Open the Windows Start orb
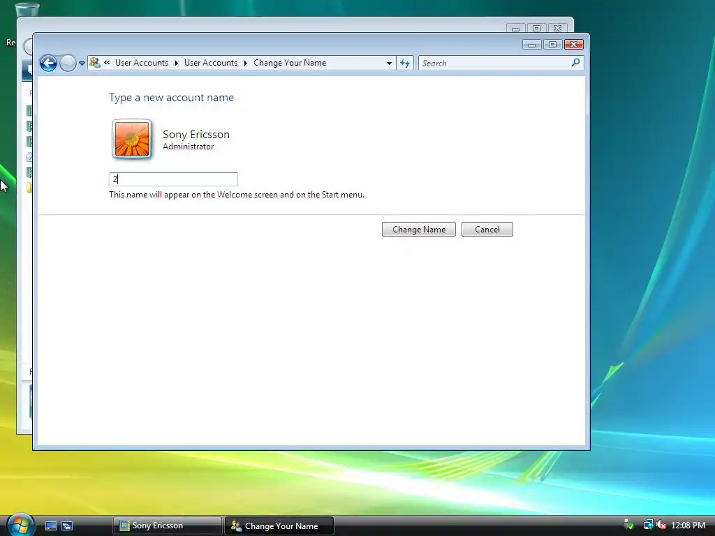Image resolution: width=715 pixels, height=536 pixels. (x=20, y=525)
